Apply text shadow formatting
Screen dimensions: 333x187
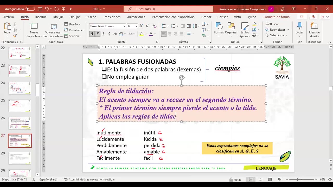[x=109, y=34]
